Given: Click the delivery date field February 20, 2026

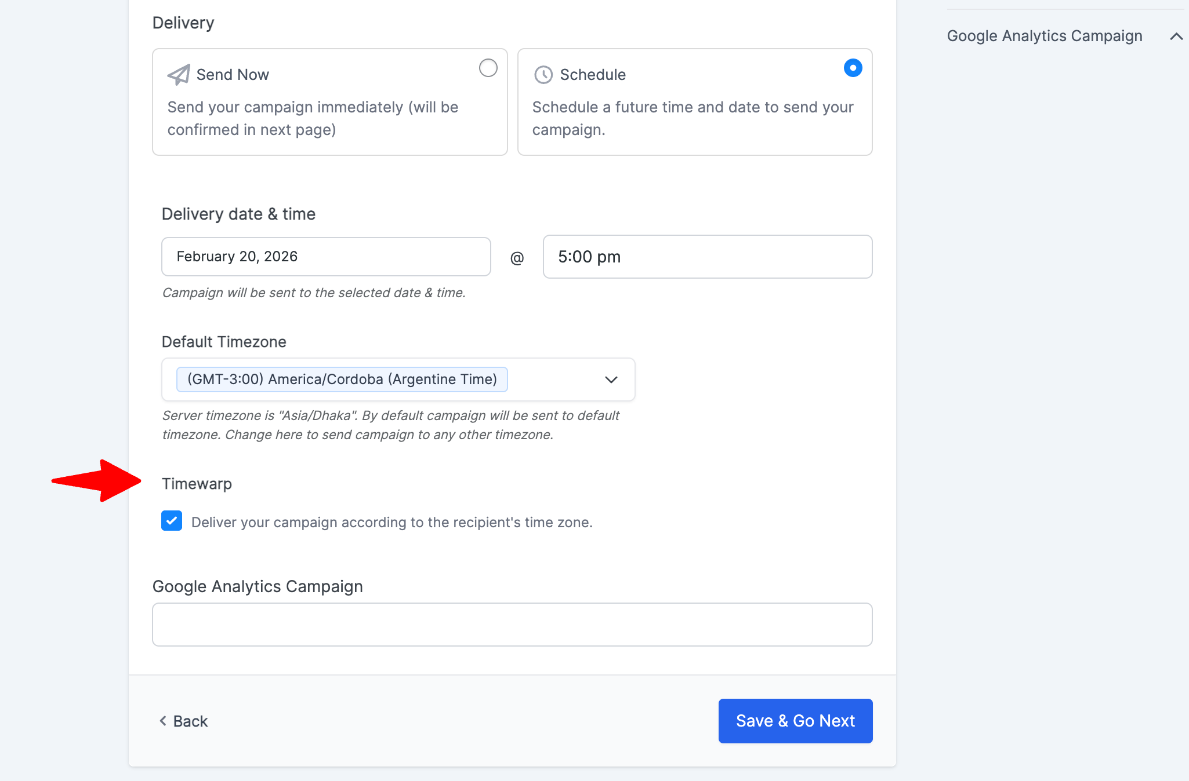Looking at the screenshot, I should coord(326,257).
